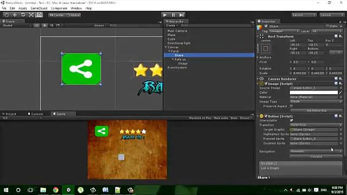Screen dimensions: 347x195
Task: Open anchor presets box in Rect Transform
Action: [266, 49]
